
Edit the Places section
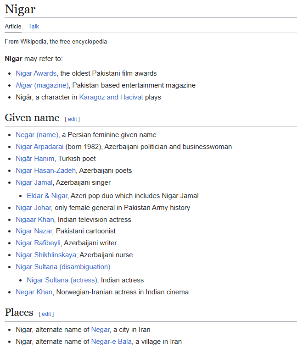[x=46, y=314]
